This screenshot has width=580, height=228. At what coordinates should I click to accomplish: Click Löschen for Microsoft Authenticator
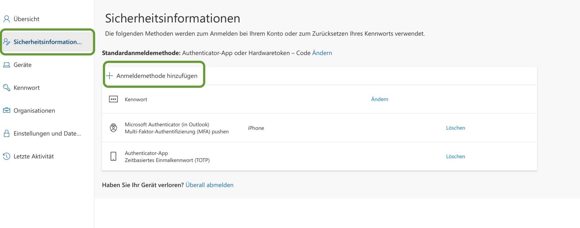[455, 128]
